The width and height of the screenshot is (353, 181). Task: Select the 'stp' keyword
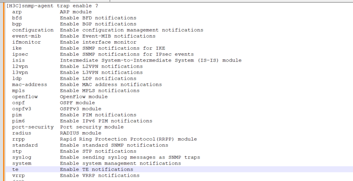(x=17, y=151)
